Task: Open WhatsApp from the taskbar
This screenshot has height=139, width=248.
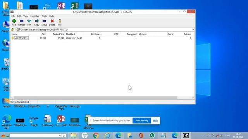Action: coord(152,136)
